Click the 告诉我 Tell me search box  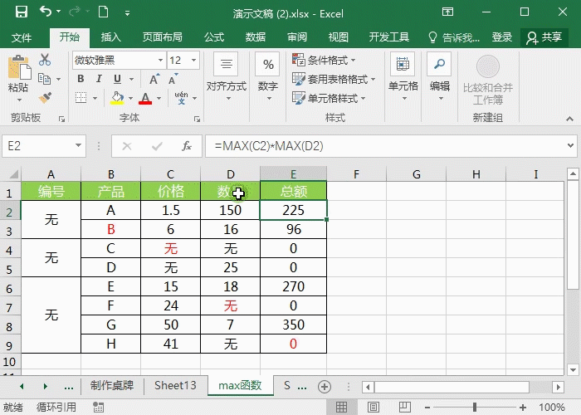click(x=454, y=37)
